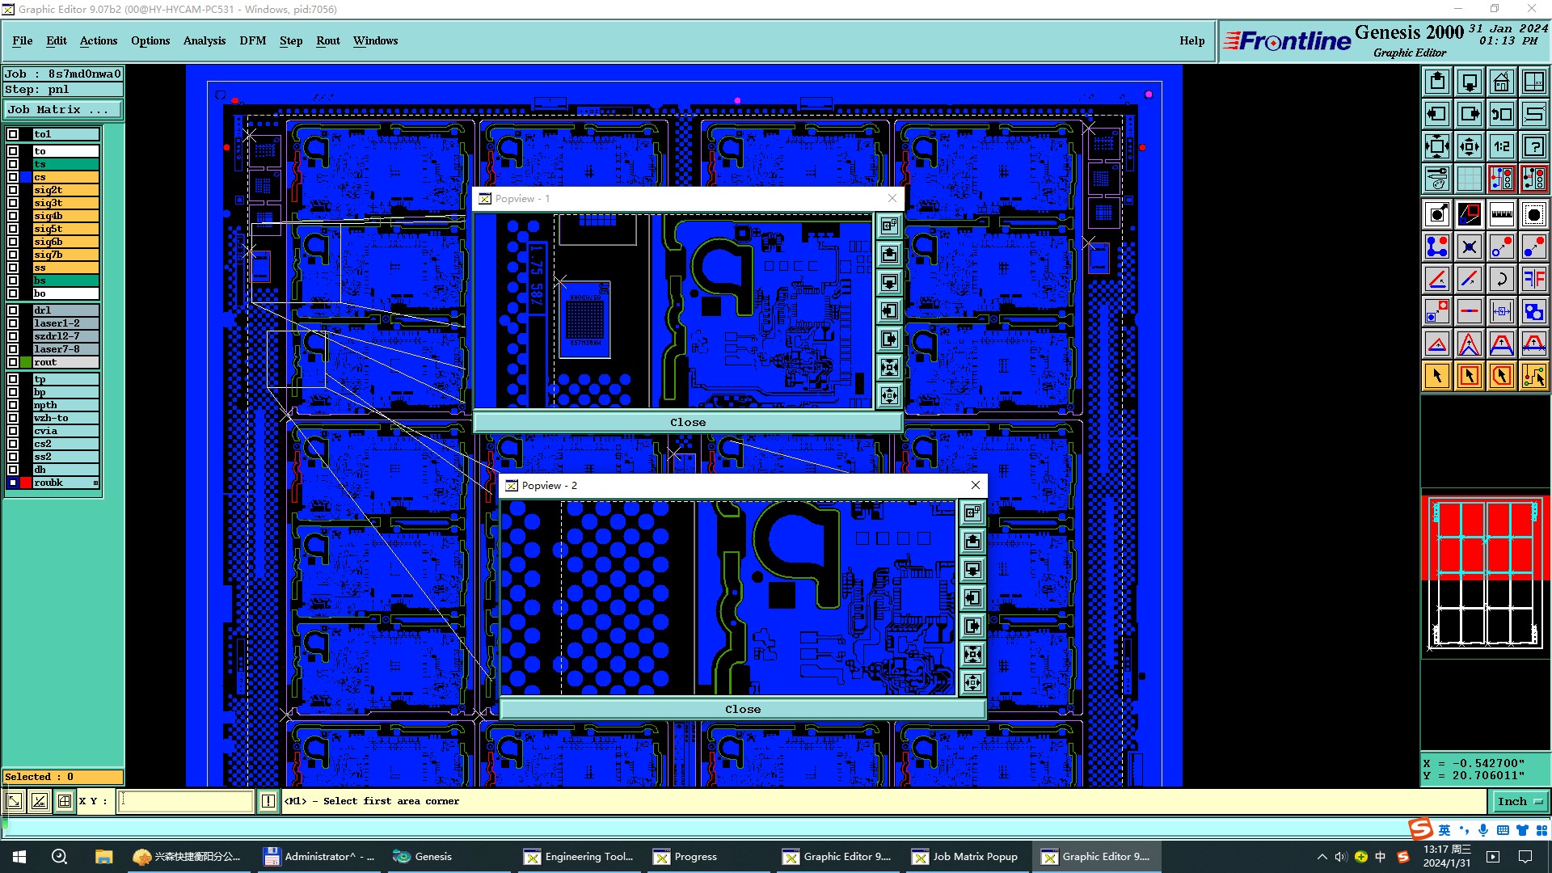Click the rotate feature tool icon

click(1501, 279)
